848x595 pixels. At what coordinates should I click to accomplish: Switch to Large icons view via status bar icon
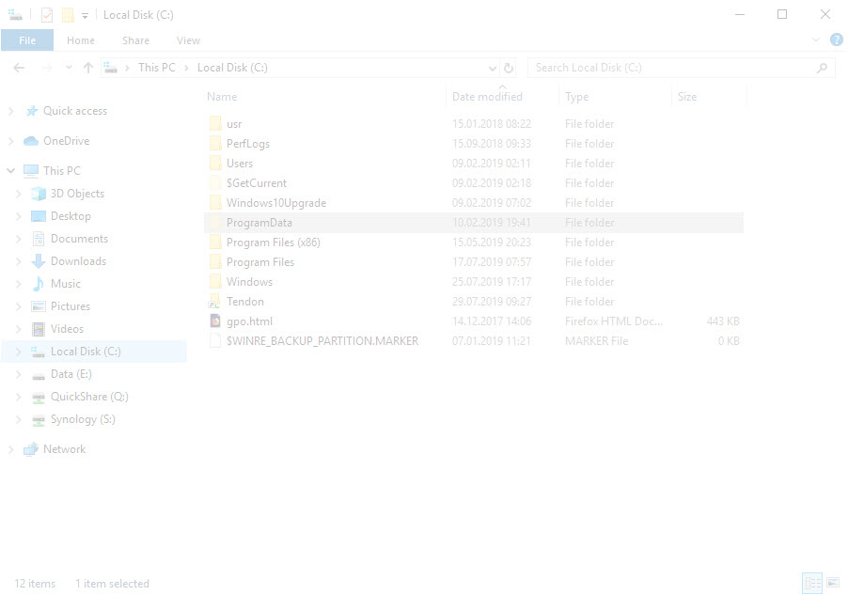[832, 583]
